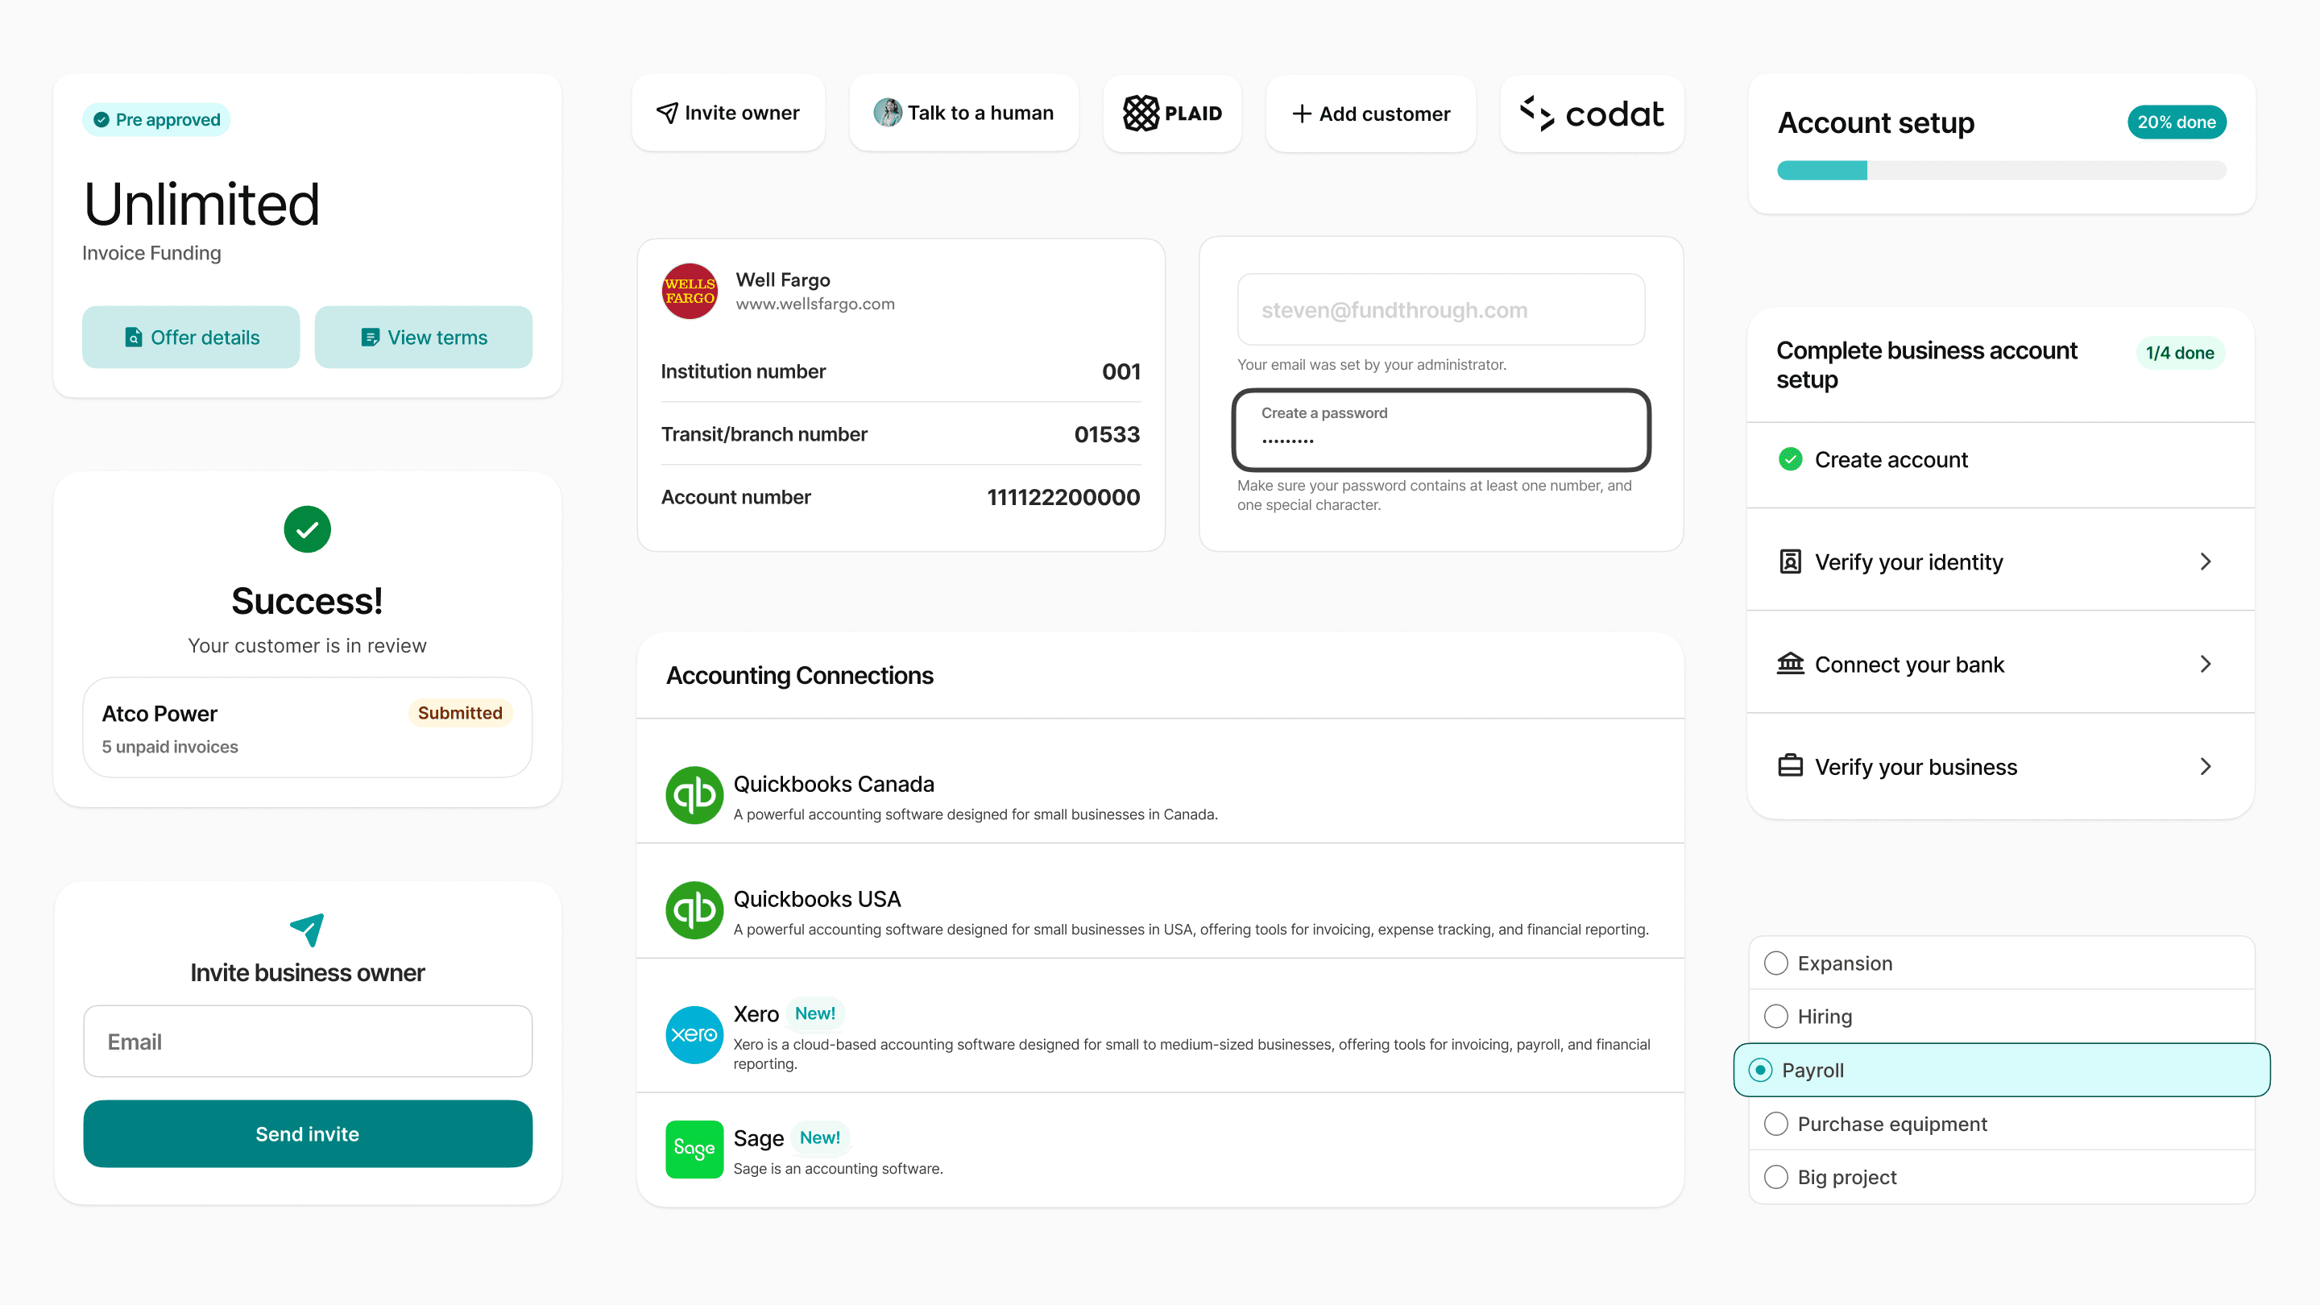Click the paper plane invite icon
The image size is (2320, 1305).
coord(307,930)
